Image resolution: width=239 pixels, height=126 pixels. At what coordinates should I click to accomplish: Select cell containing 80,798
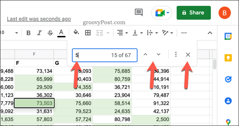[112, 119]
